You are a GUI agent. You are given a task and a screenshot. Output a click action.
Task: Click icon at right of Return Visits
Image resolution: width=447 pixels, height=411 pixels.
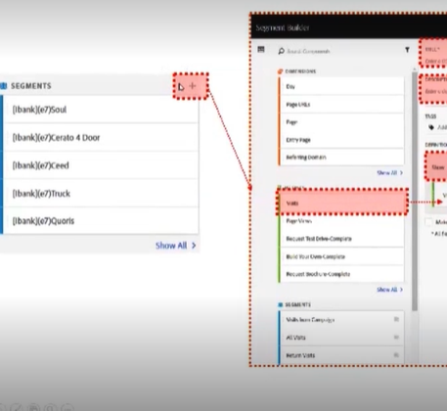click(x=396, y=355)
